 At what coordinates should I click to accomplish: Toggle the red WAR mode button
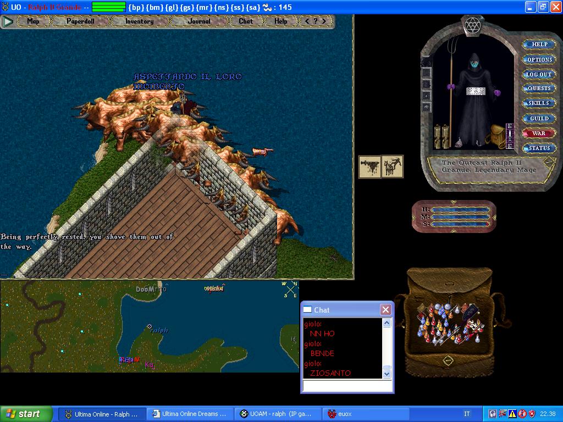539,133
